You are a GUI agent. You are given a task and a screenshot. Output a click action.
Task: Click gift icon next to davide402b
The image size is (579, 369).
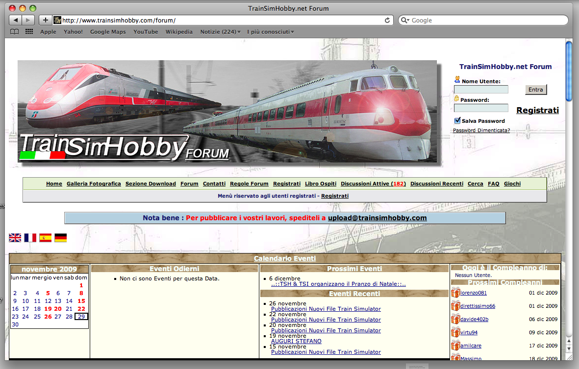455,319
